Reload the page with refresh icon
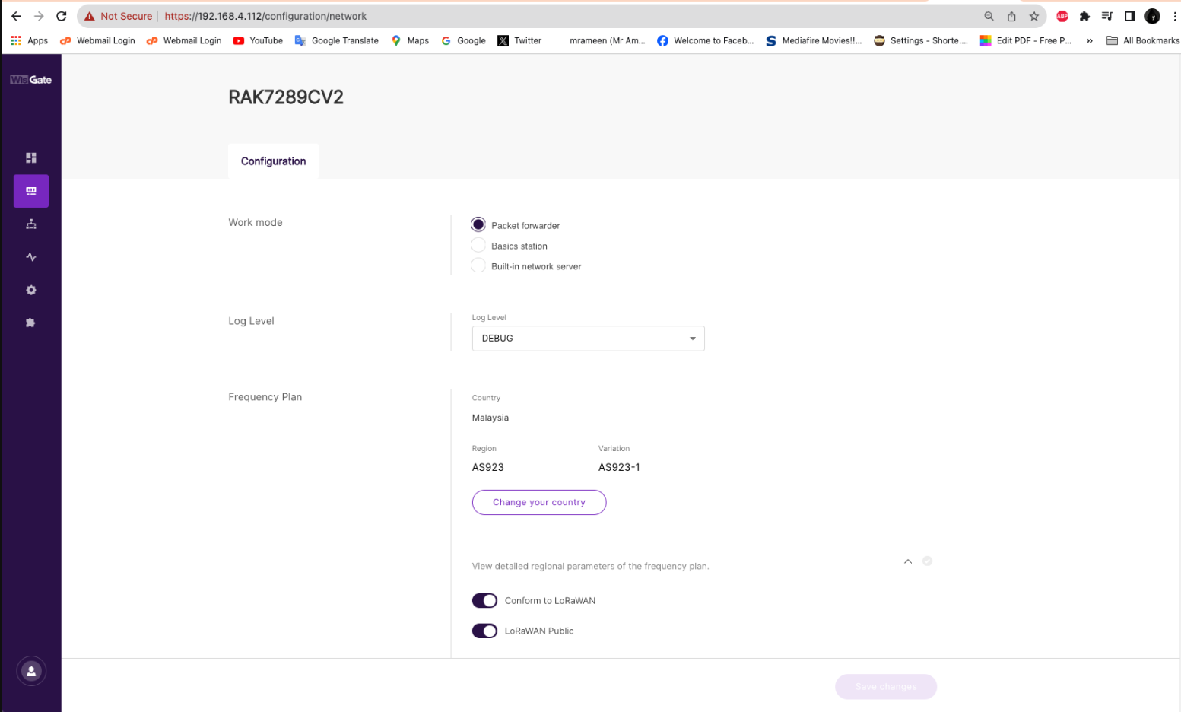 click(x=62, y=16)
